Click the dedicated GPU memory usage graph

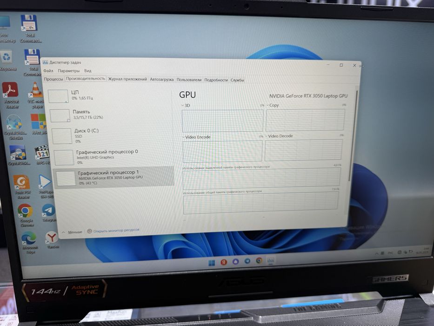pyautogui.click(x=261, y=178)
